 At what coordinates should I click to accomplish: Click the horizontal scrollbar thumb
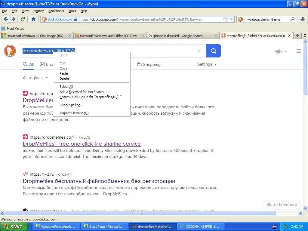click(x=140, y=213)
